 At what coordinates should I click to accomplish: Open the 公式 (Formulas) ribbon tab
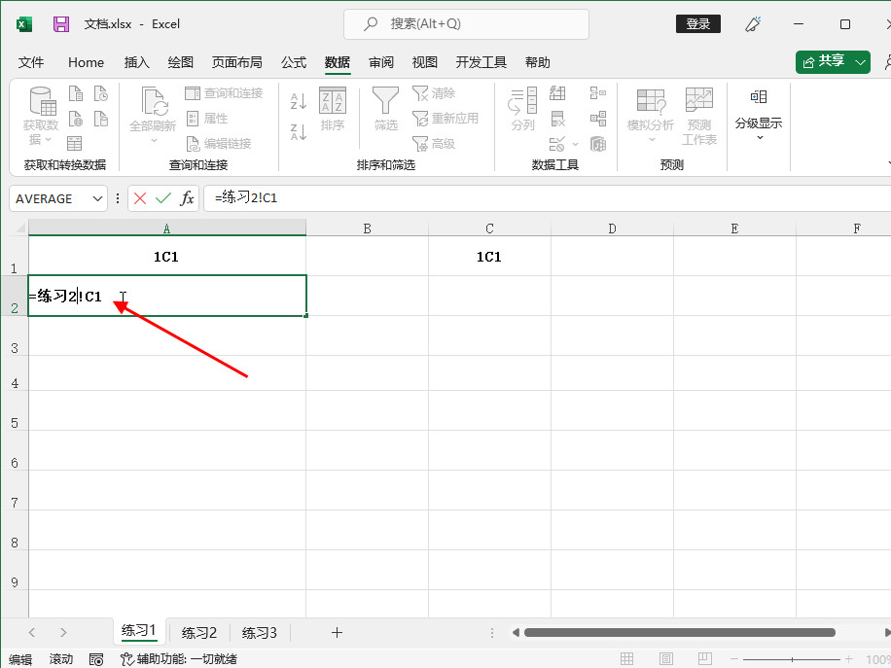click(x=294, y=62)
